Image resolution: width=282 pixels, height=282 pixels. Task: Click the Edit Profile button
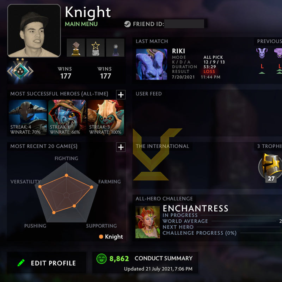tap(47, 263)
